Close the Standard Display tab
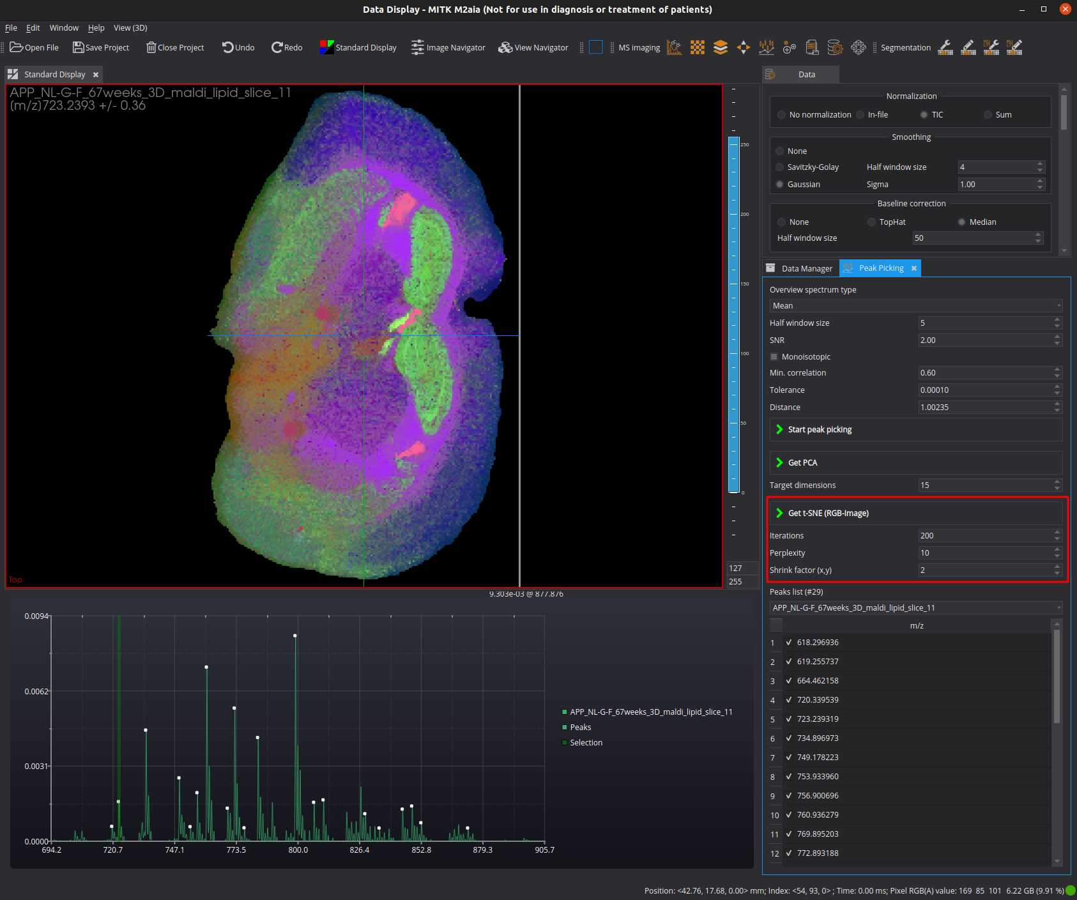 pyautogui.click(x=96, y=75)
